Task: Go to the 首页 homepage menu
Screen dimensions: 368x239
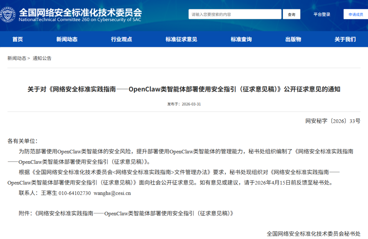Action: click(17, 39)
